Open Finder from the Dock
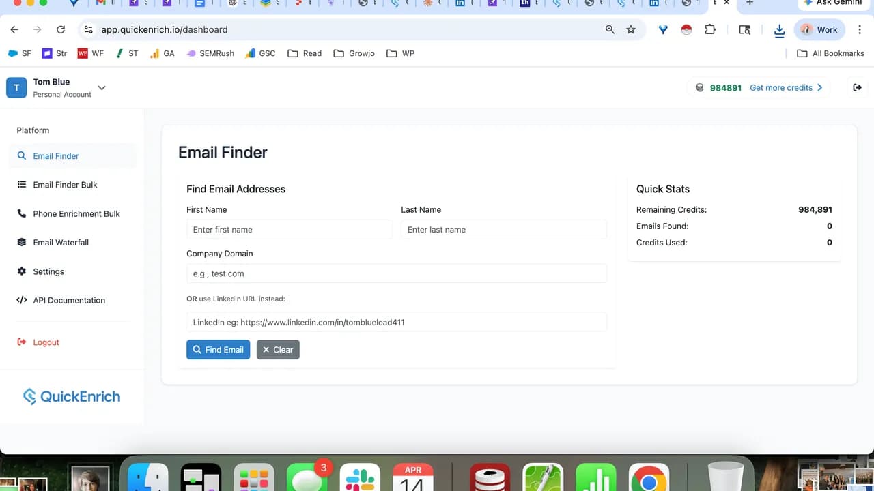 click(x=148, y=478)
